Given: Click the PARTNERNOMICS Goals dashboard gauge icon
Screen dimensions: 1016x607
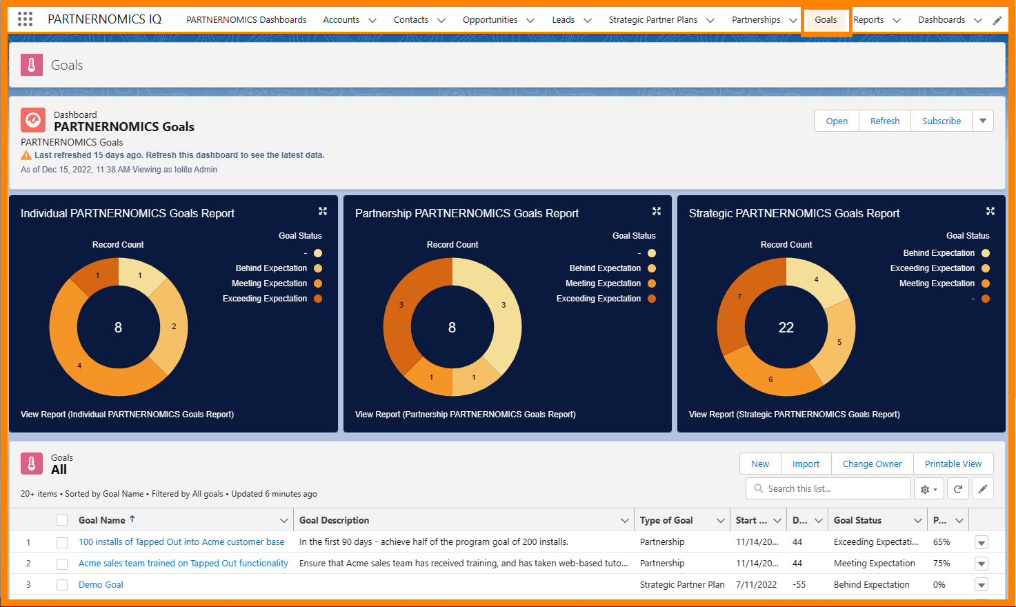Looking at the screenshot, I should click(32, 119).
